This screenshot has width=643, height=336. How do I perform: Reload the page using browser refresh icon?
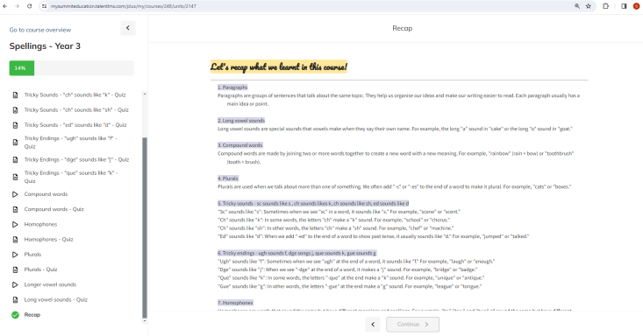30,6
